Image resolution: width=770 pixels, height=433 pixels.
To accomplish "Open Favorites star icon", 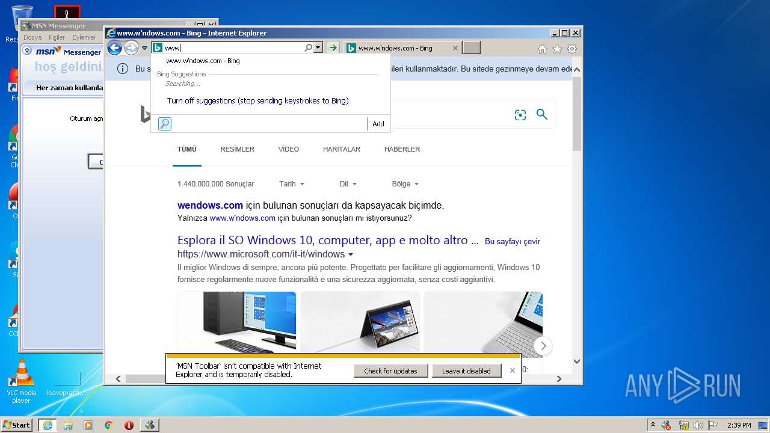I will (557, 49).
